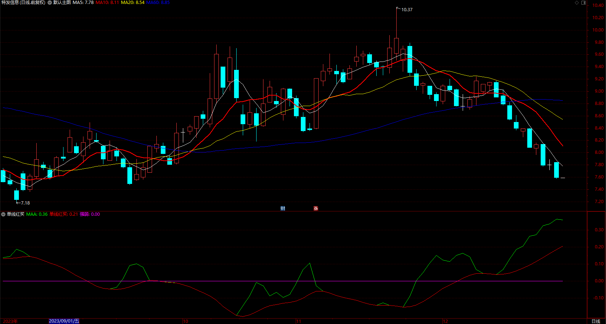Toggle the side panel layout icon
606x324 pixels.
[584, 3]
